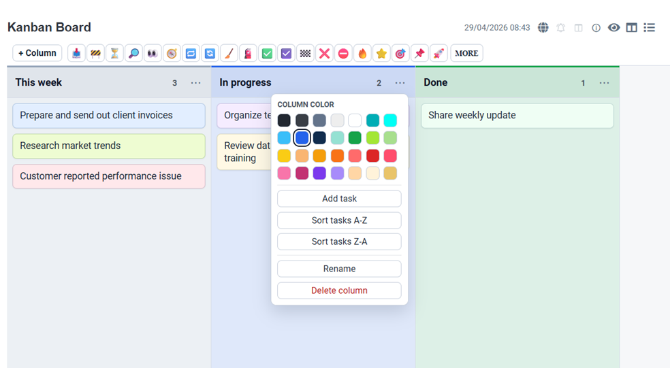Choose the repeat arrows emoji icon
This screenshot has height=368, width=670.
[191, 53]
